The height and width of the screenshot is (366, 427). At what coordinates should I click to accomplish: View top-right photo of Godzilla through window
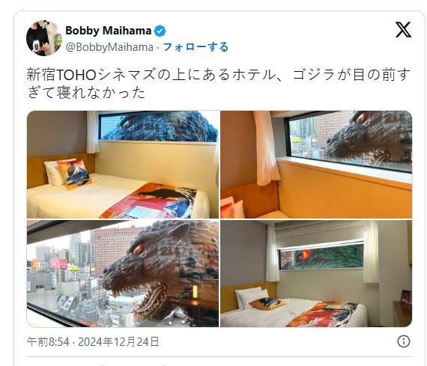pyautogui.click(x=316, y=165)
